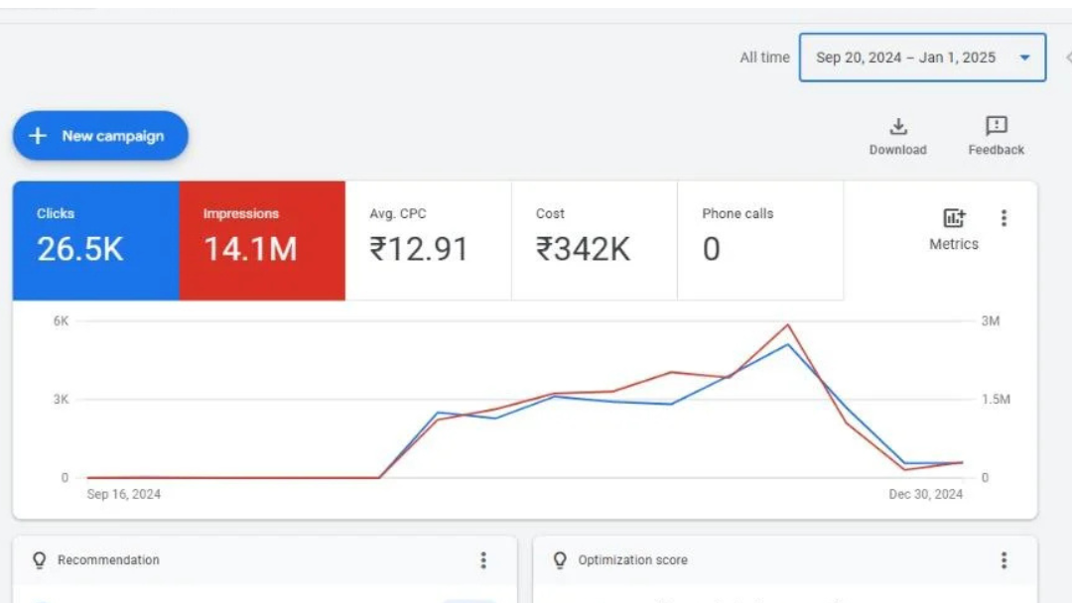Image resolution: width=1072 pixels, height=603 pixels.
Task: Open the Metrics chart selector icon
Action: click(953, 219)
